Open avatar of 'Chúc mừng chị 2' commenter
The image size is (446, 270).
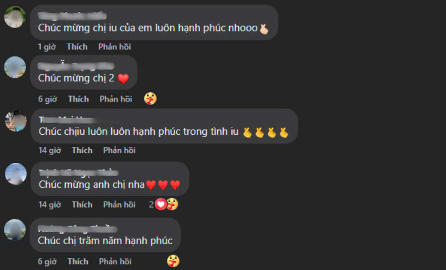pos(15,67)
